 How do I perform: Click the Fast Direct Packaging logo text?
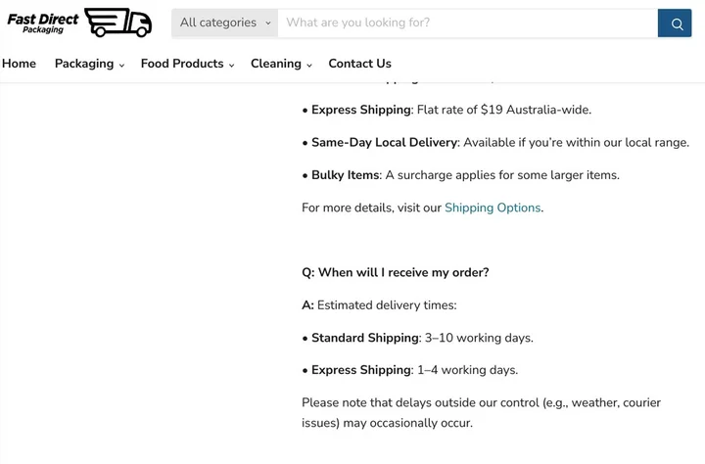43,23
